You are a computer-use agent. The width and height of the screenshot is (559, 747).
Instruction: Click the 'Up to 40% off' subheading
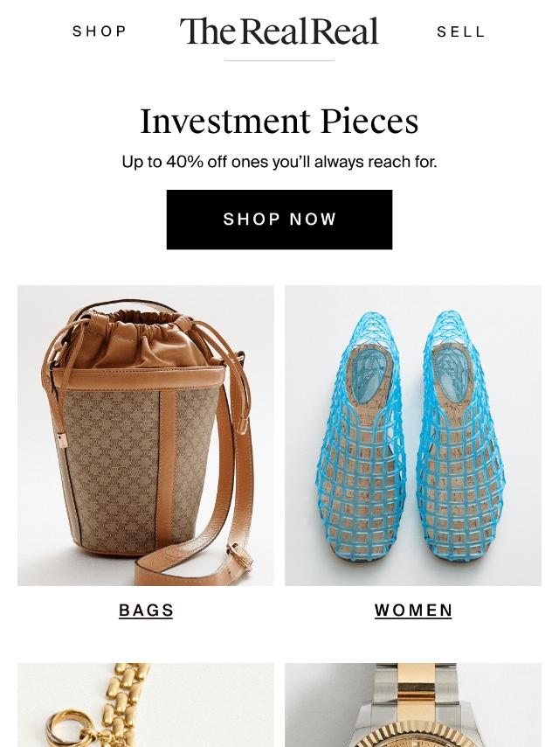279,162
